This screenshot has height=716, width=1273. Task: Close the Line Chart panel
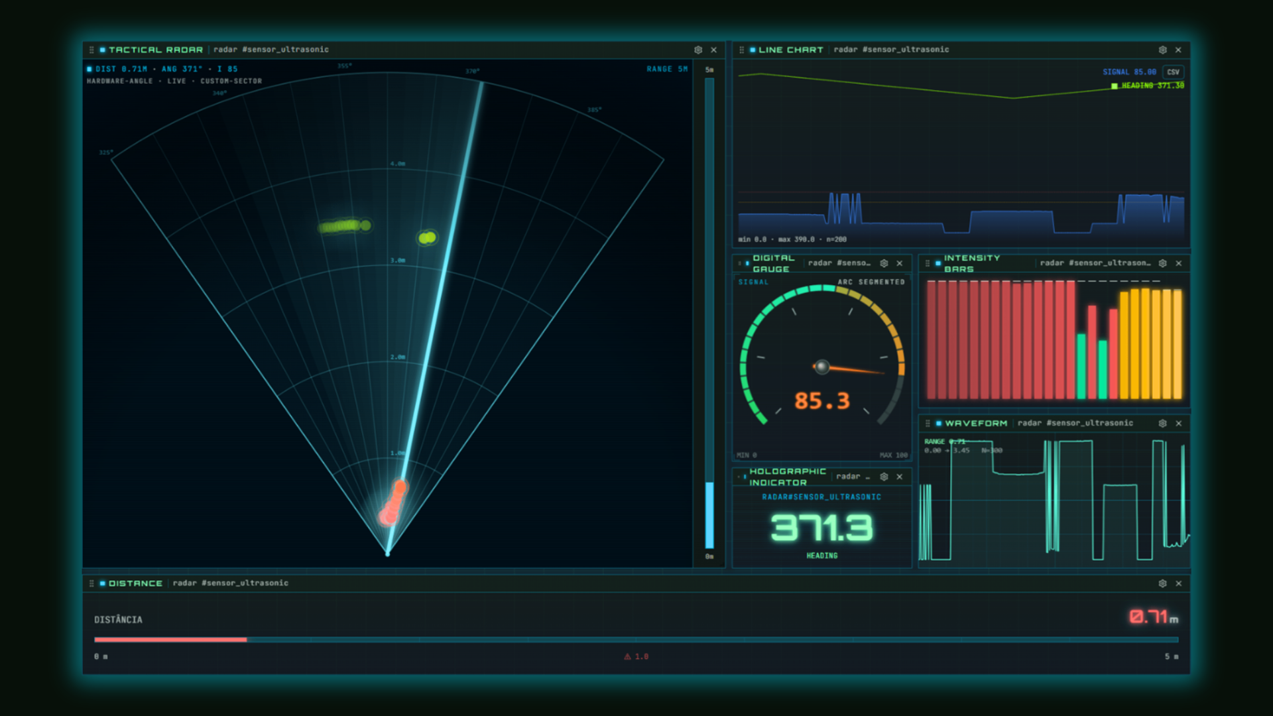coord(1178,50)
